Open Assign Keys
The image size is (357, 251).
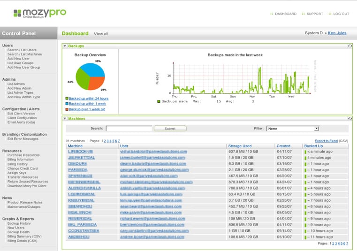(16, 173)
